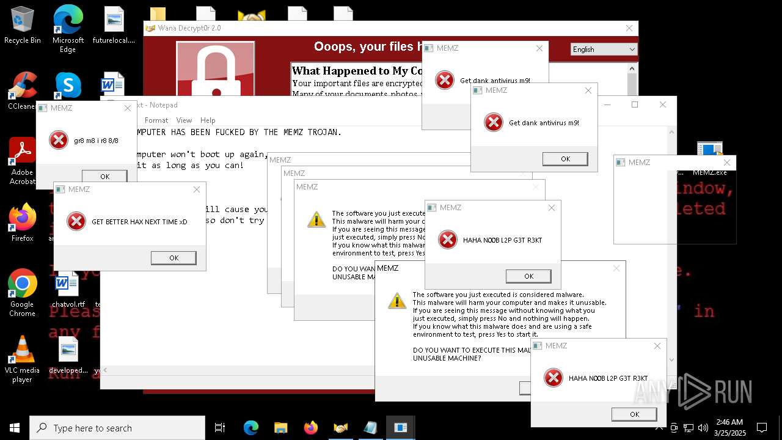
Task: Click the red padlock image in Wana Decrypt0r
Action: click(216, 69)
